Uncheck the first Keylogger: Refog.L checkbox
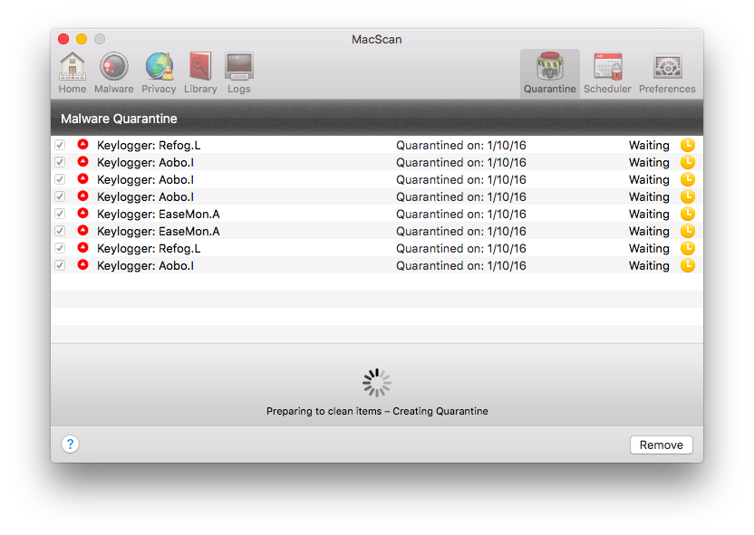 pyautogui.click(x=60, y=145)
